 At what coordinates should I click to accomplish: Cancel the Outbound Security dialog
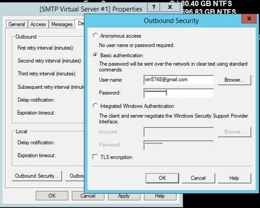click(x=198, y=178)
